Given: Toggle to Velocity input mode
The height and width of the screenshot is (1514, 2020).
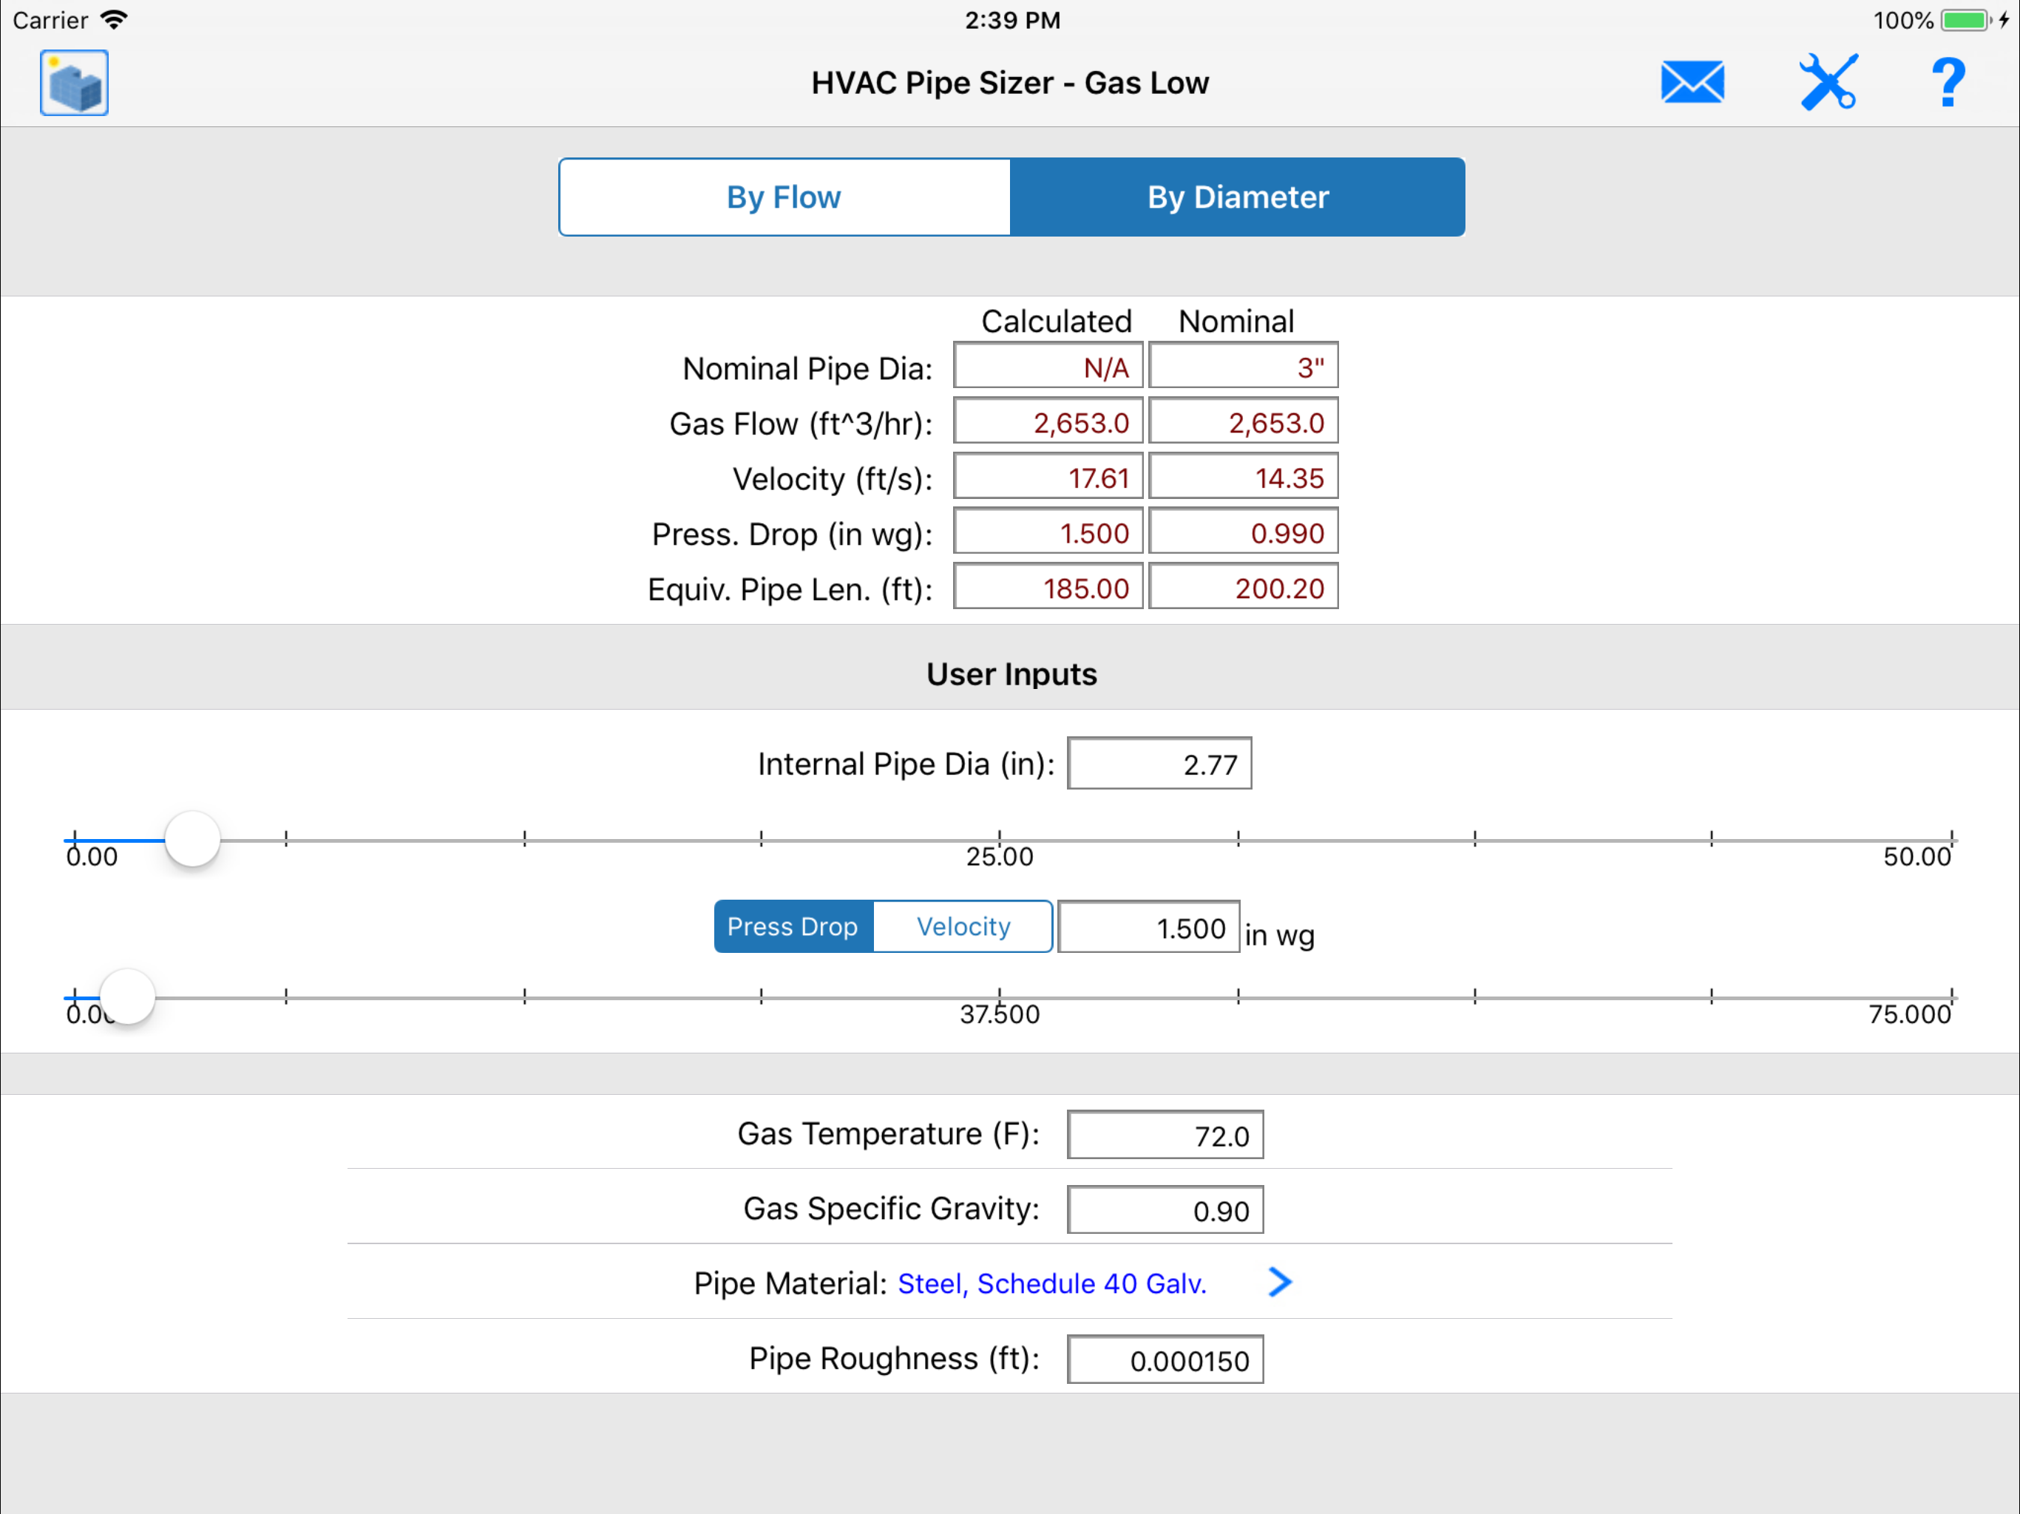Looking at the screenshot, I should [x=963, y=927].
